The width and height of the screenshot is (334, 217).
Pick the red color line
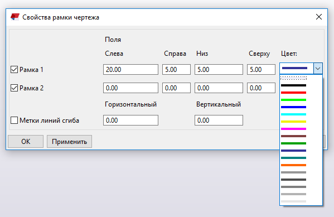coord(293,93)
